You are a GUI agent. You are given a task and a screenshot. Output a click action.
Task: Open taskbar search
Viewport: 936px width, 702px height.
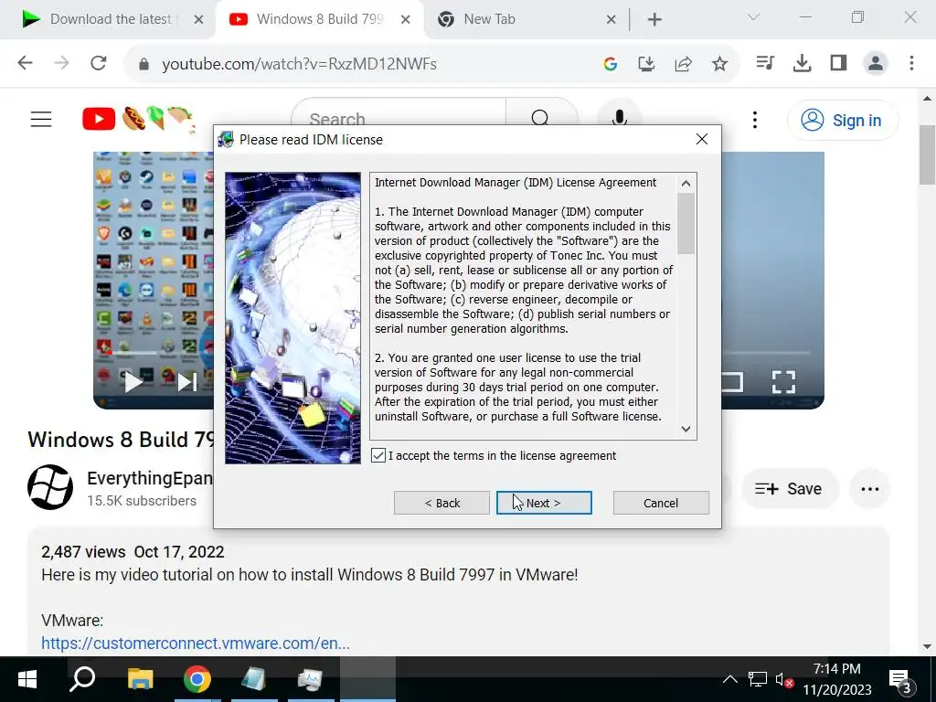(82, 679)
